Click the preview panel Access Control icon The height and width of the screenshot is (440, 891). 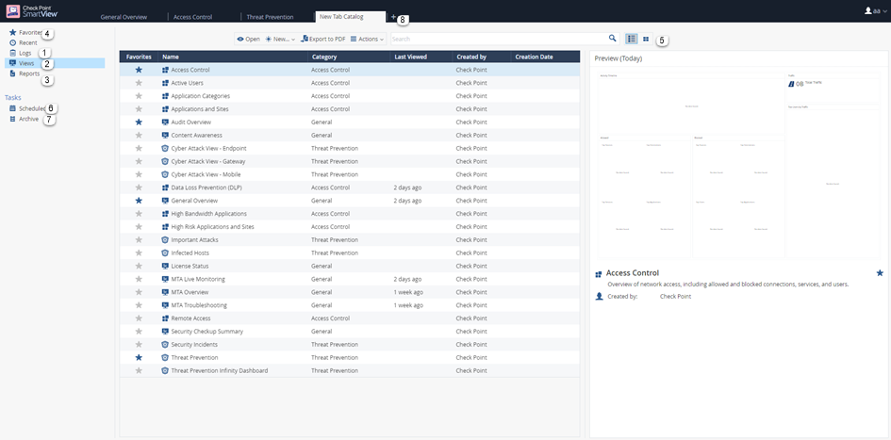(x=599, y=274)
